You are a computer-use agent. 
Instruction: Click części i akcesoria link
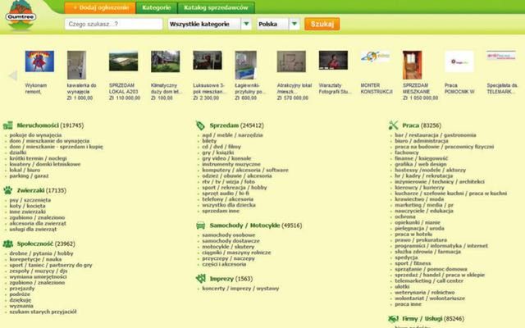pyautogui.click(x=224, y=264)
